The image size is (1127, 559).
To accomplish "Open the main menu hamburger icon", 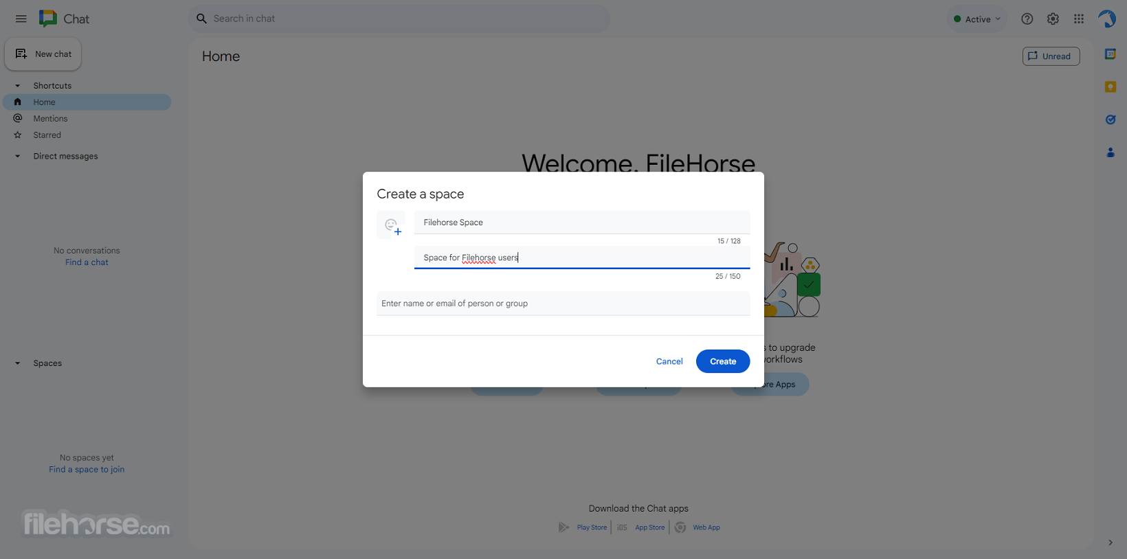I will 21,19.
